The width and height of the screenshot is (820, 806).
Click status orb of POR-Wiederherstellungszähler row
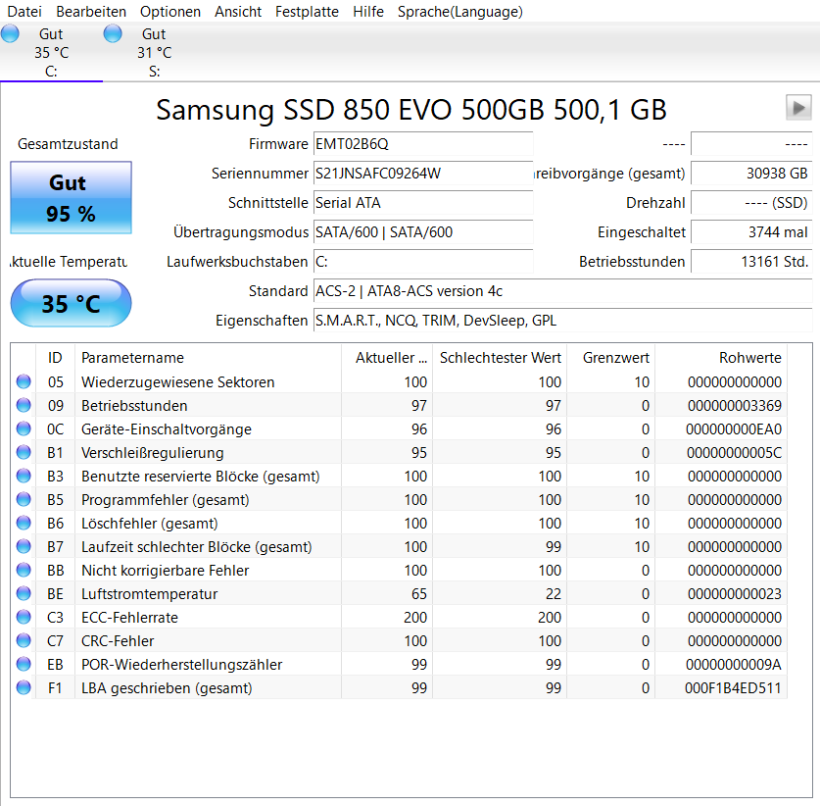tap(24, 664)
